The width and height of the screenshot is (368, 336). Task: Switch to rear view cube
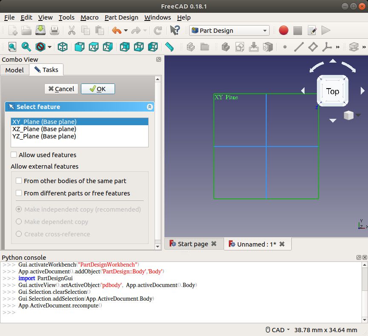pos(125,47)
